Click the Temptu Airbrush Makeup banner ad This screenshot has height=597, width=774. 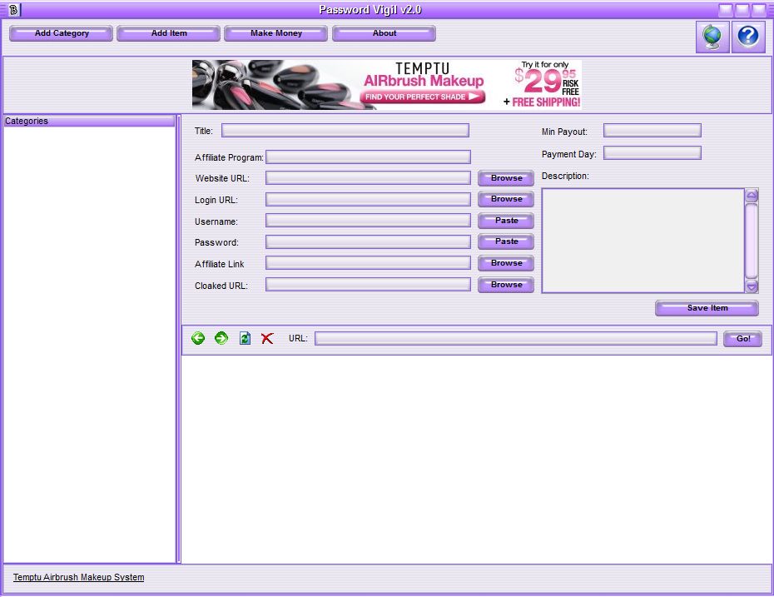tap(387, 84)
